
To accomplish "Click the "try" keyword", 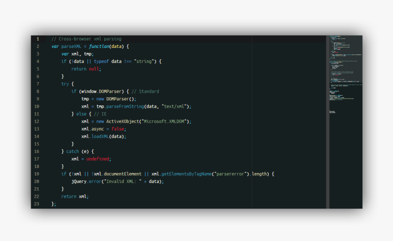I will [65, 84].
